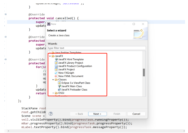Expand the OSGI tree node
Screen dimensions: 188x133
(x=53, y=93)
